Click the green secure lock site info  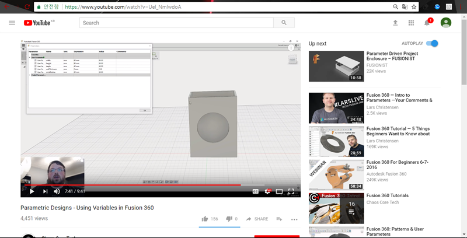click(x=39, y=6)
